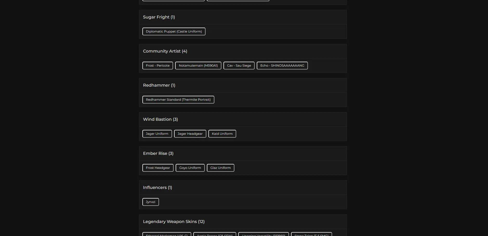Toggle the Jager Headgear item
This screenshot has height=236, width=488.
190,134
